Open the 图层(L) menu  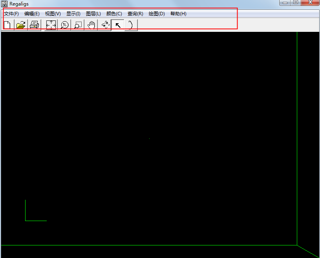point(93,14)
